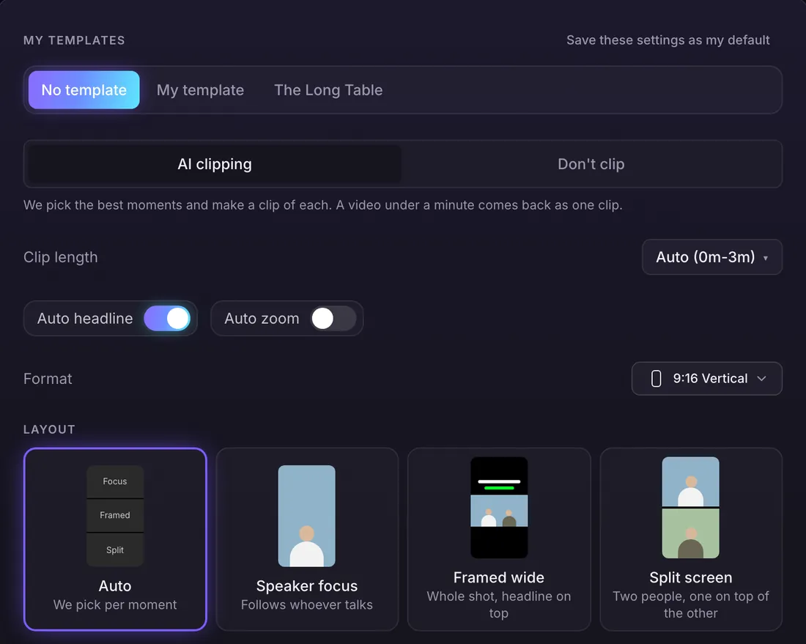Viewport: 806px width, 644px height.
Task: Click Save these settings as my default
Action: tap(668, 40)
